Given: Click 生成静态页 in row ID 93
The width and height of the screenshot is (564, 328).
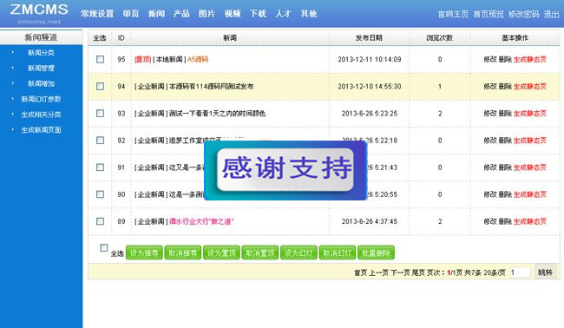Looking at the screenshot, I should (530, 114).
